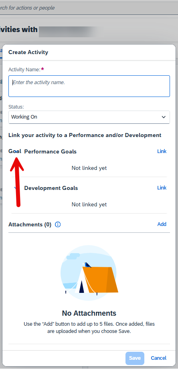Click the search for actions or people field
The height and width of the screenshot is (369, 178).
[89, 8]
